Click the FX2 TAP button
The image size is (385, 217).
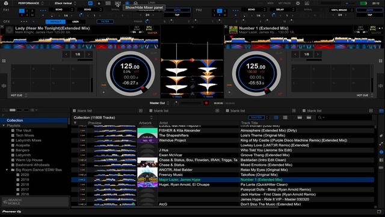(x=369, y=15)
